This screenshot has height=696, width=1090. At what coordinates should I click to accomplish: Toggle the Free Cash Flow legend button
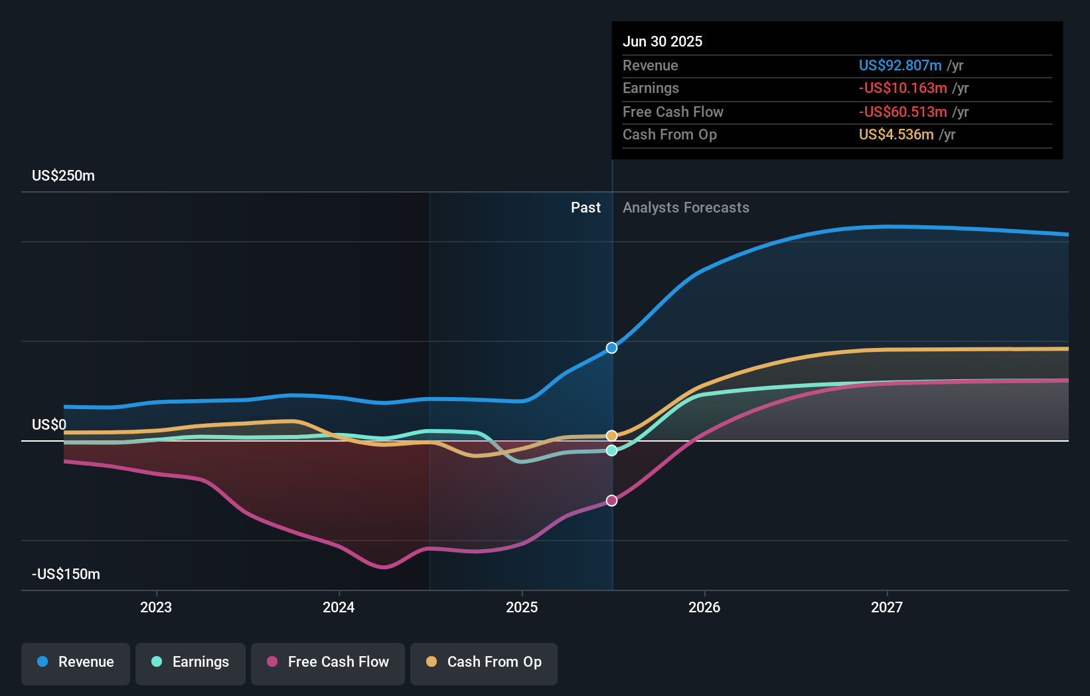coord(328,663)
